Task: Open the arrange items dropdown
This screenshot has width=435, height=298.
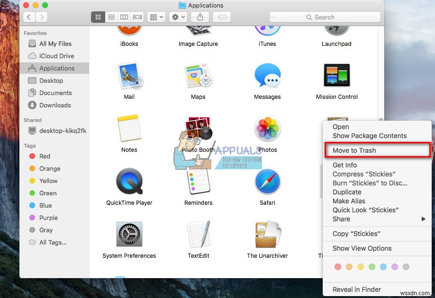Action: tap(155, 17)
